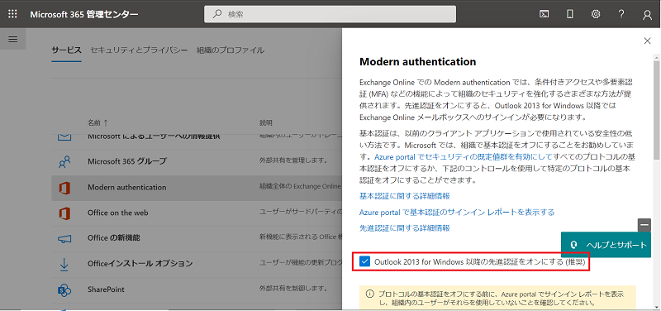Select the サービス tab
This screenshot has height=311, width=661.
(x=67, y=50)
